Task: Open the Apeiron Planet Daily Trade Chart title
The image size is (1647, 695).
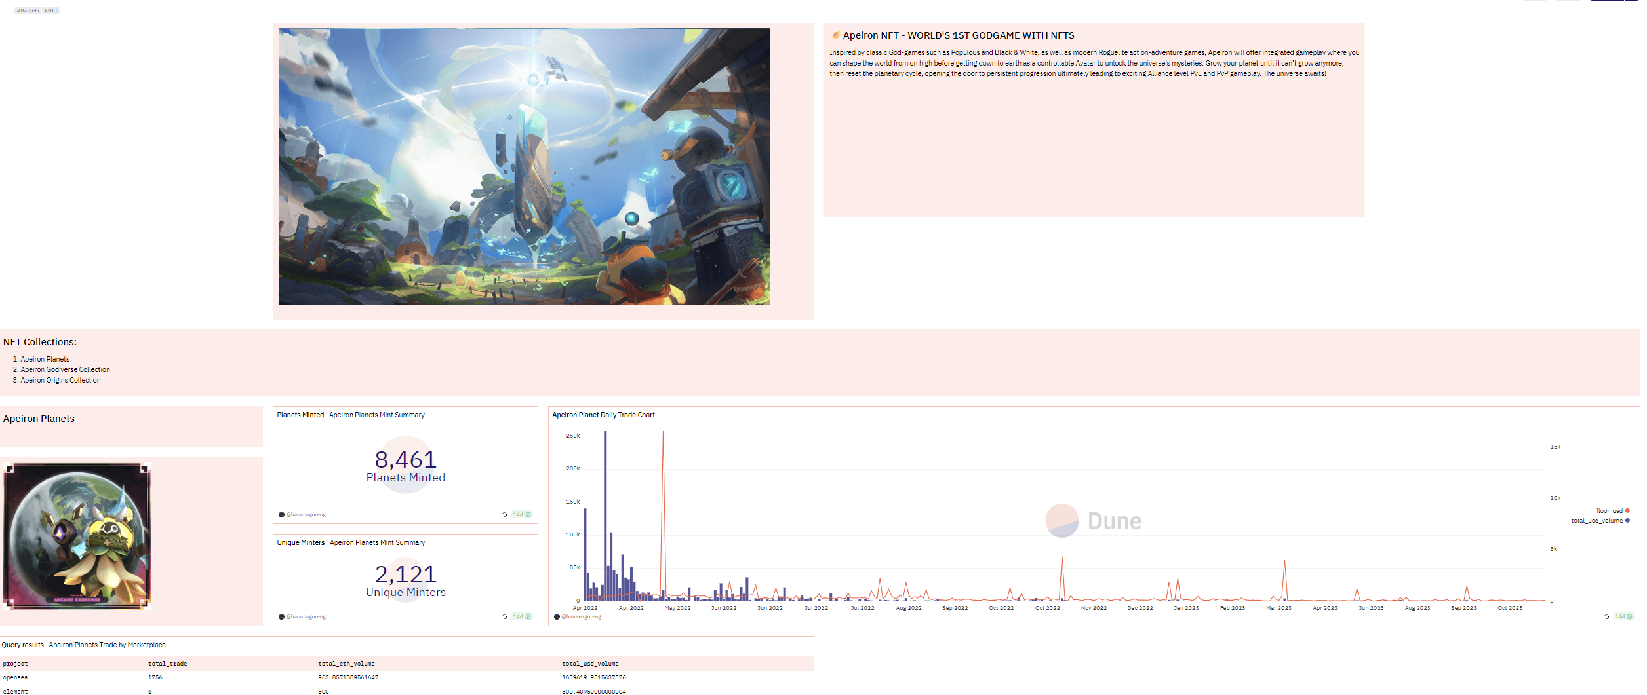Action: [603, 415]
